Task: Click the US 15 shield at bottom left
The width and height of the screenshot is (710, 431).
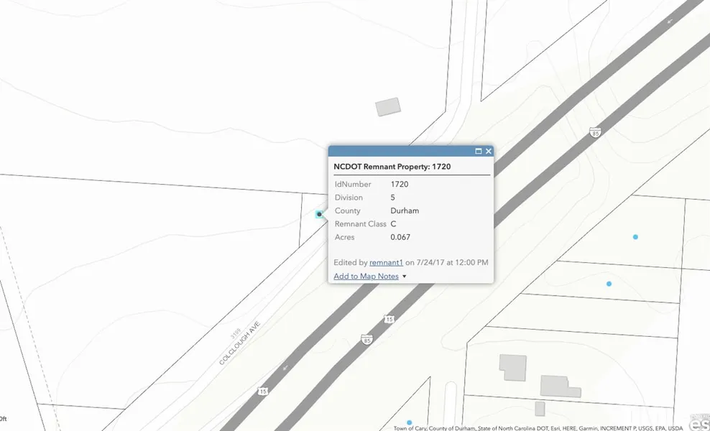Action: (x=264, y=391)
